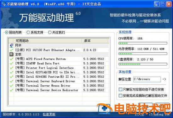Uncheck Terminal Server Device Redirector checkmark
Viewport: 173px width, 118px height.
tap(11, 90)
